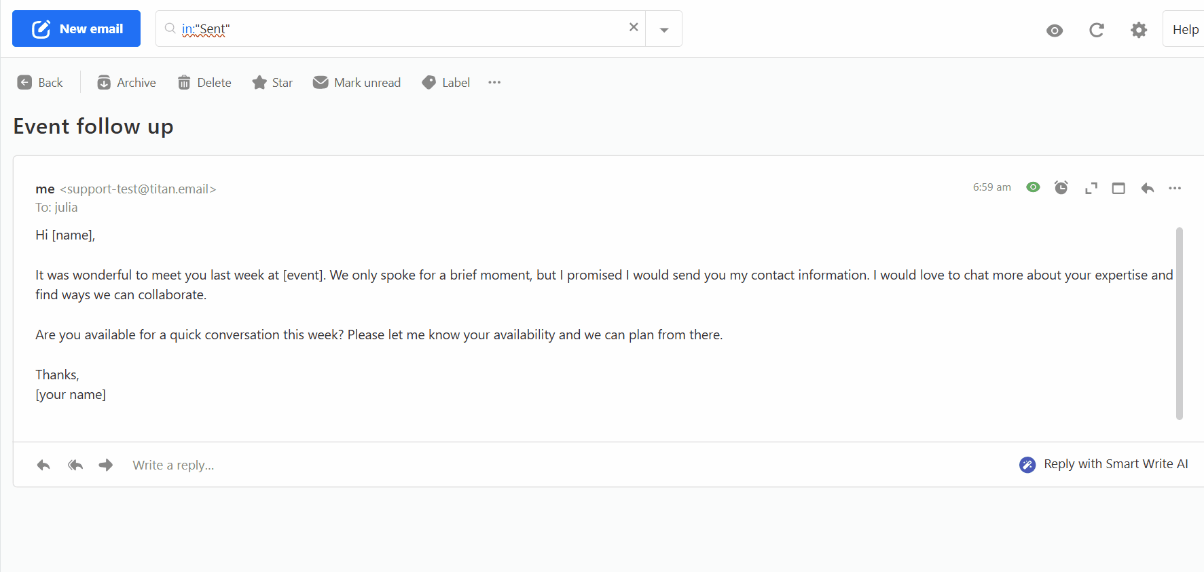Image resolution: width=1204 pixels, height=572 pixels.
Task: Click the forward arrow in the reply bar
Action: (106, 465)
